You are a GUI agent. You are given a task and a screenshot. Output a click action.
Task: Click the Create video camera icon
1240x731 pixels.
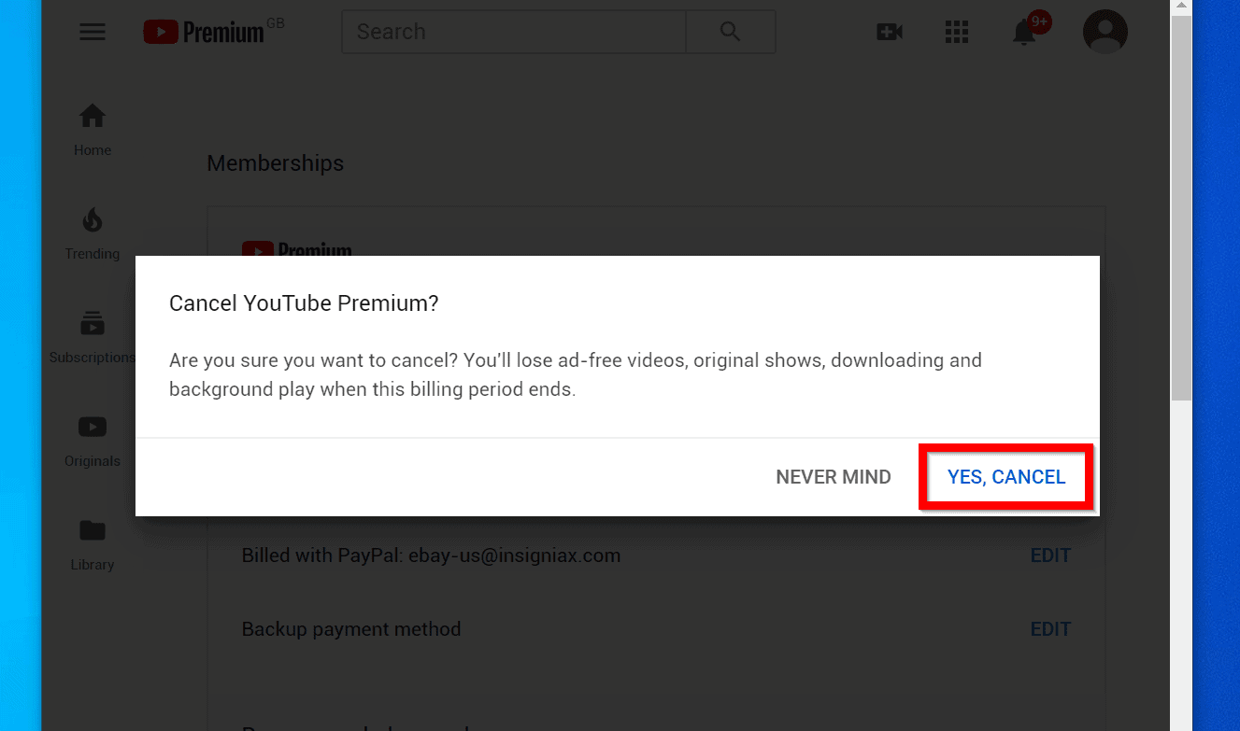pyautogui.click(x=889, y=32)
